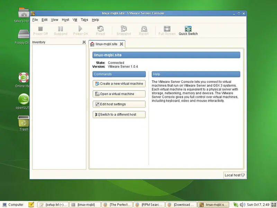Image resolution: width=277 pixels, height=208 pixels.
Task: Open the Edit menu
Action: 44,20
